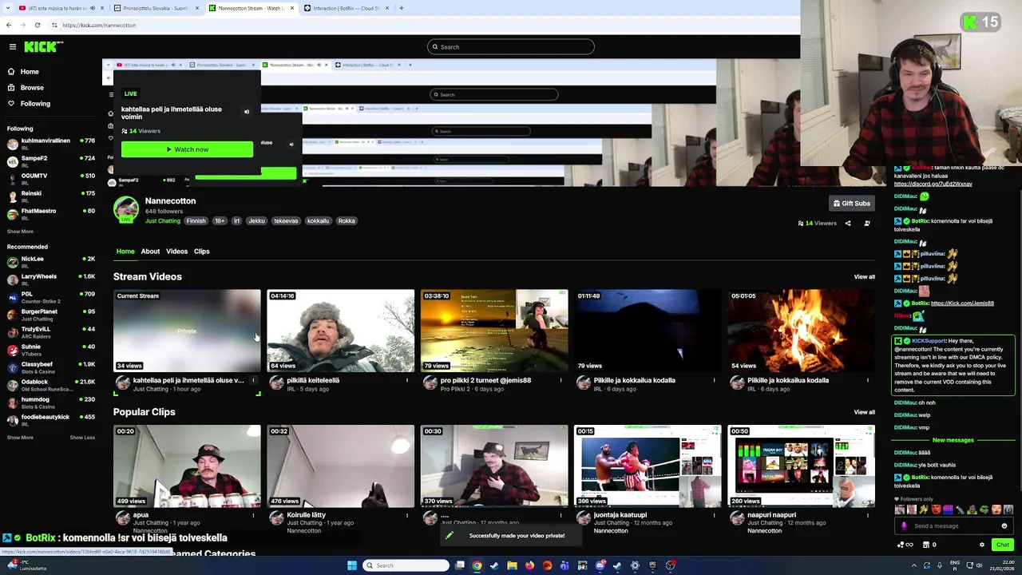1022x575 pixels.
Task: Open File Explorer from the taskbar
Action: click(x=512, y=565)
